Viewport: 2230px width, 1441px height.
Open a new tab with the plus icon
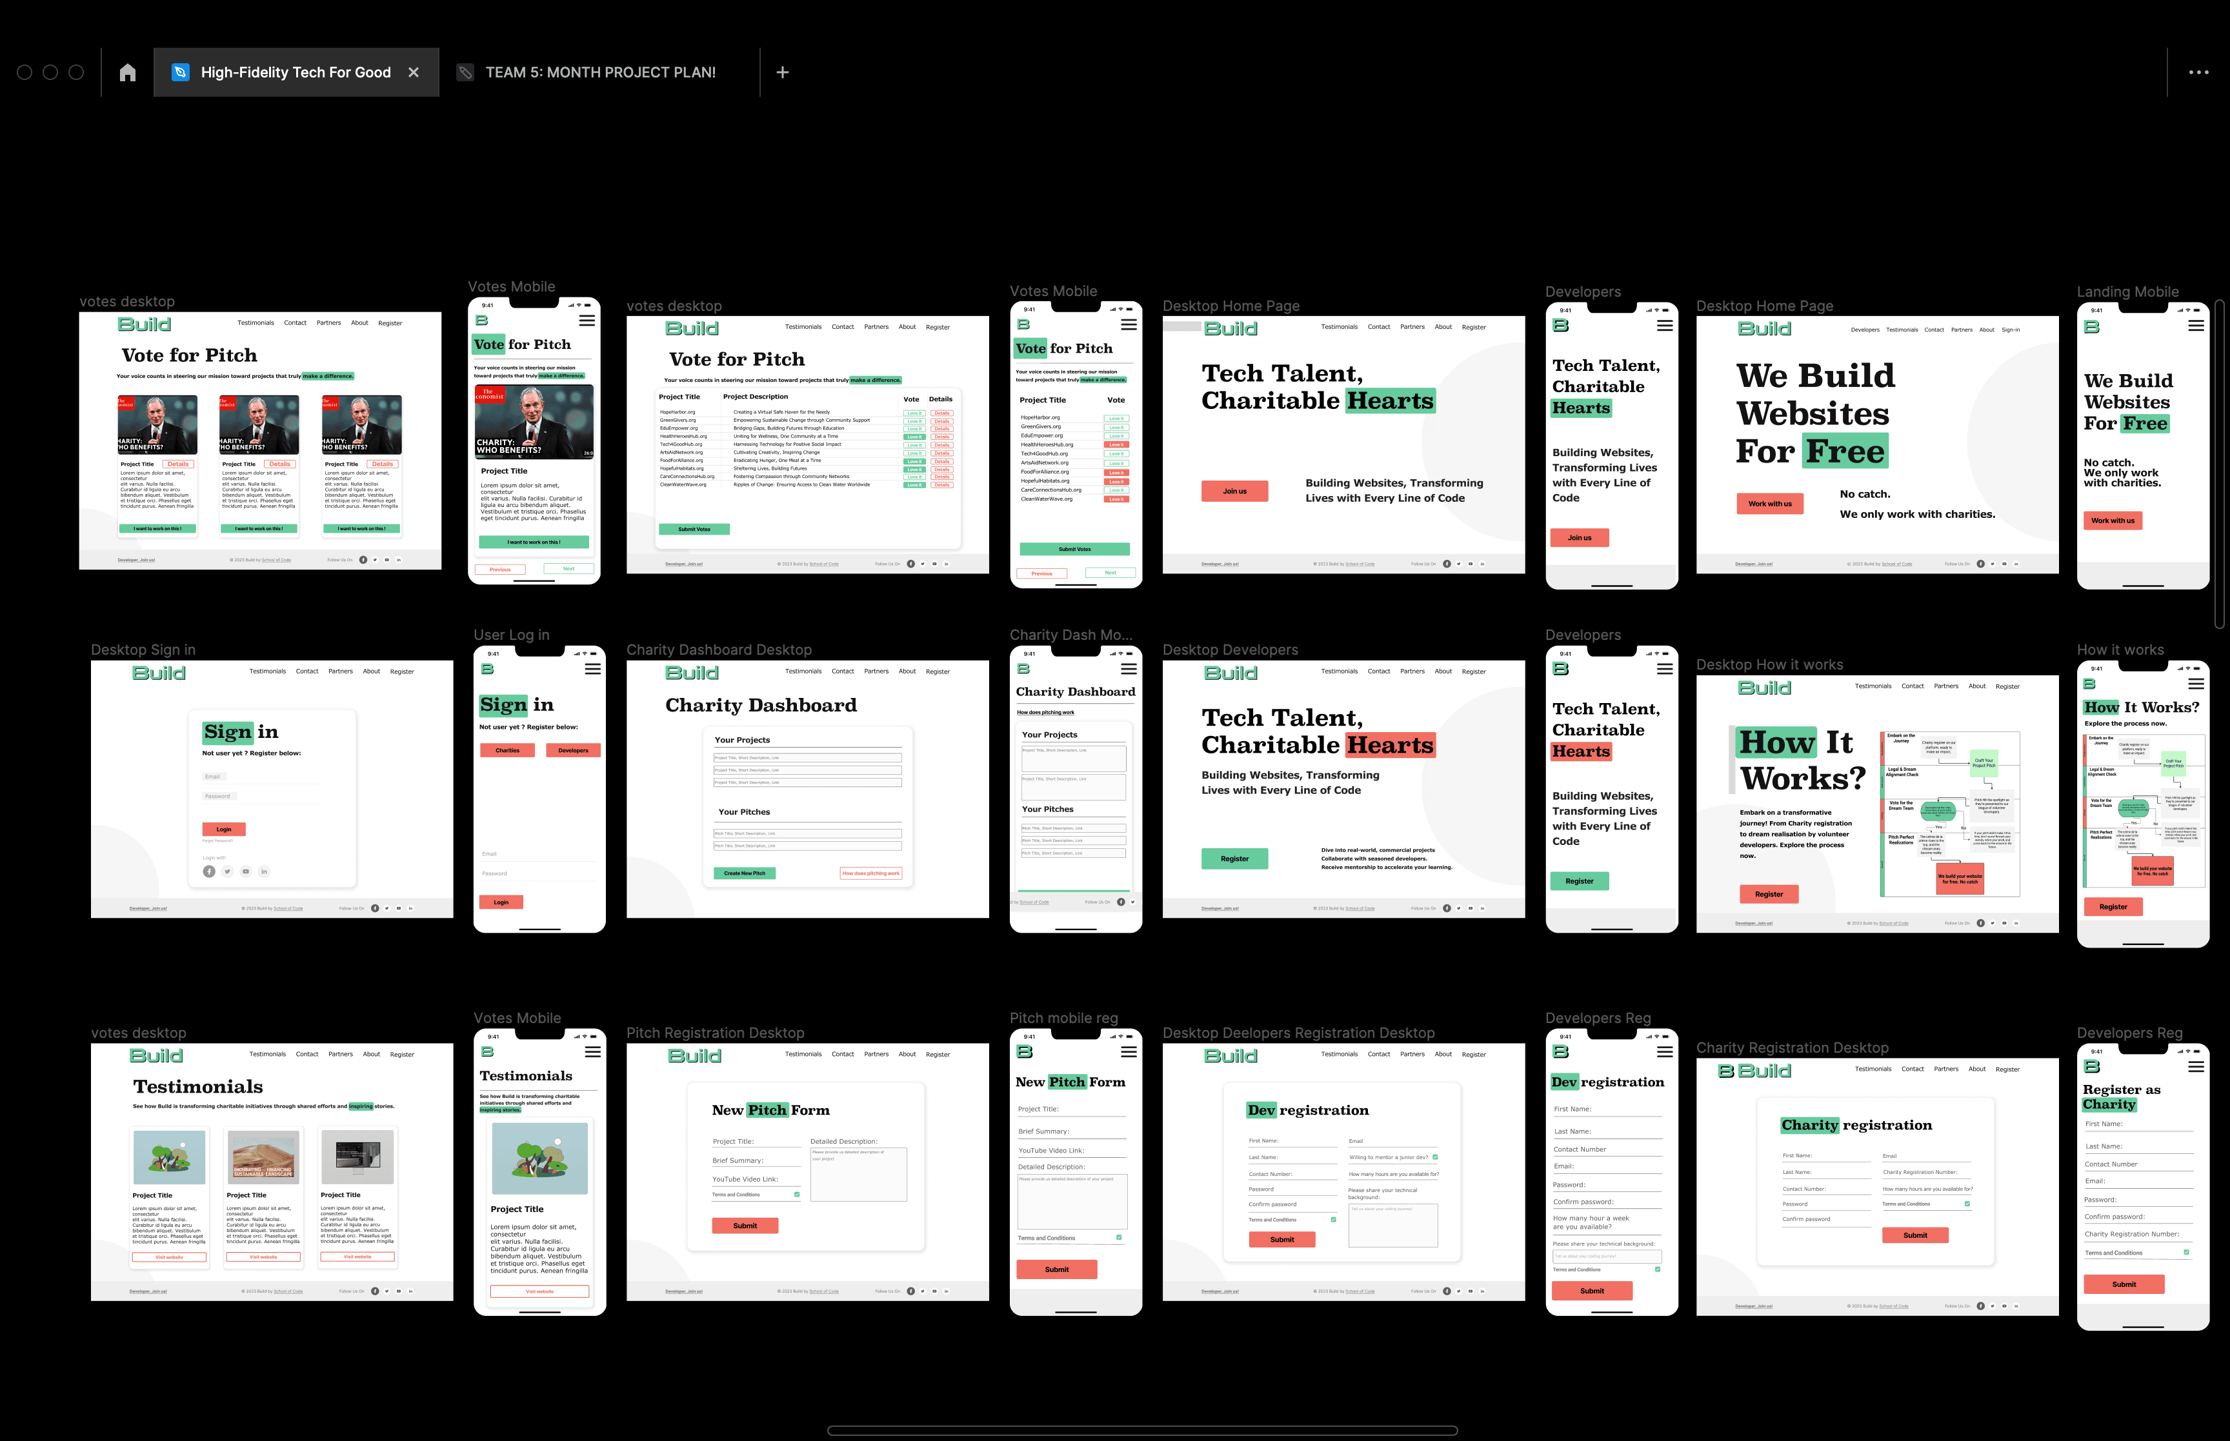pyautogui.click(x=783, y=72)
